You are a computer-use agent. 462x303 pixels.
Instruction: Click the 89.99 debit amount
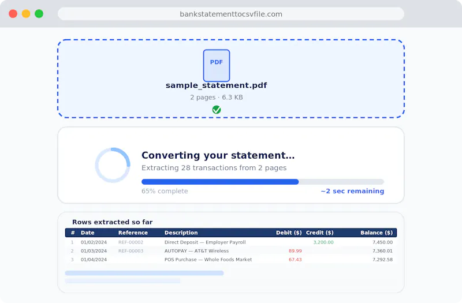click(295, 251)
